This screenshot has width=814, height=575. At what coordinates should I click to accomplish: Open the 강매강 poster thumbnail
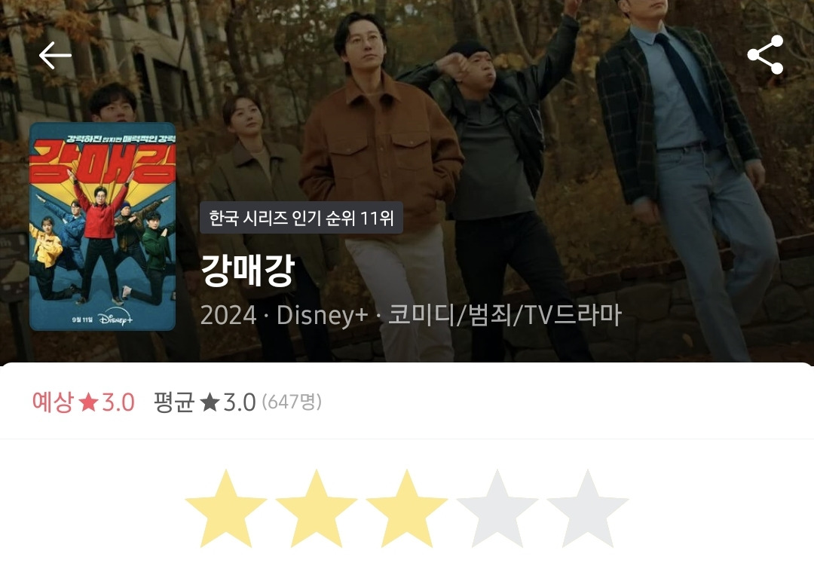[x=103, y=226]
